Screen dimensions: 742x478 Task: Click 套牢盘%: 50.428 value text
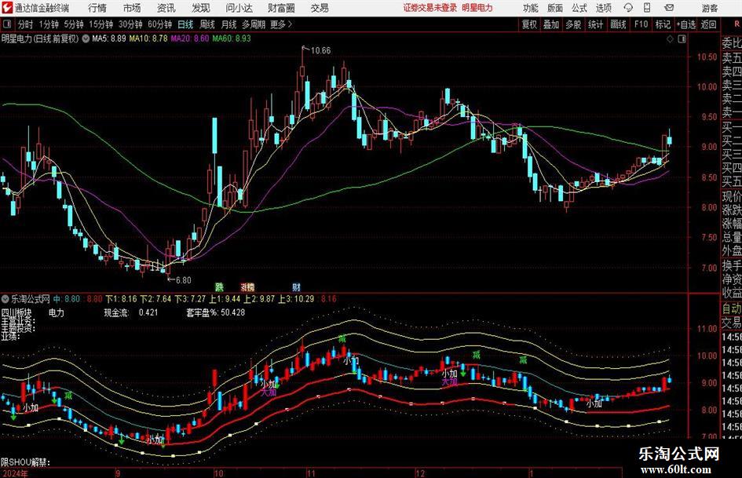point(216,312)
